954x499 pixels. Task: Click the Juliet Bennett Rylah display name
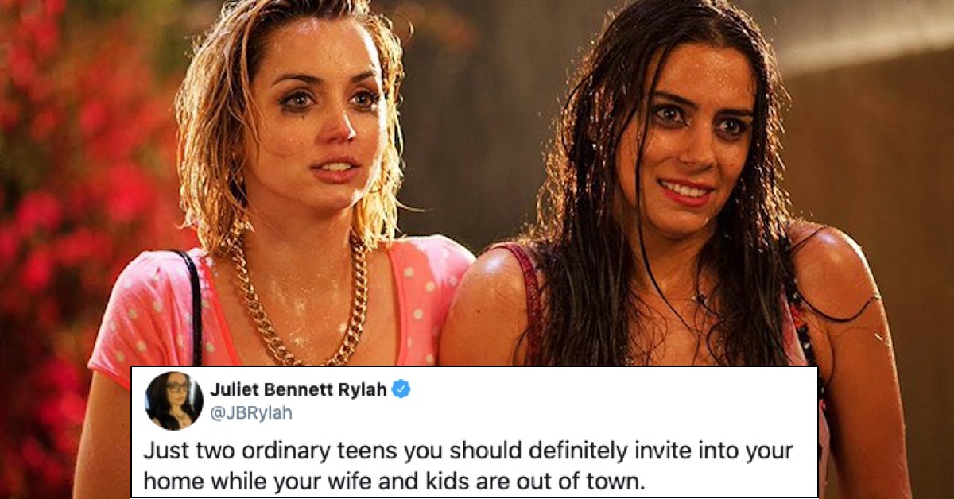click(299, 389)
